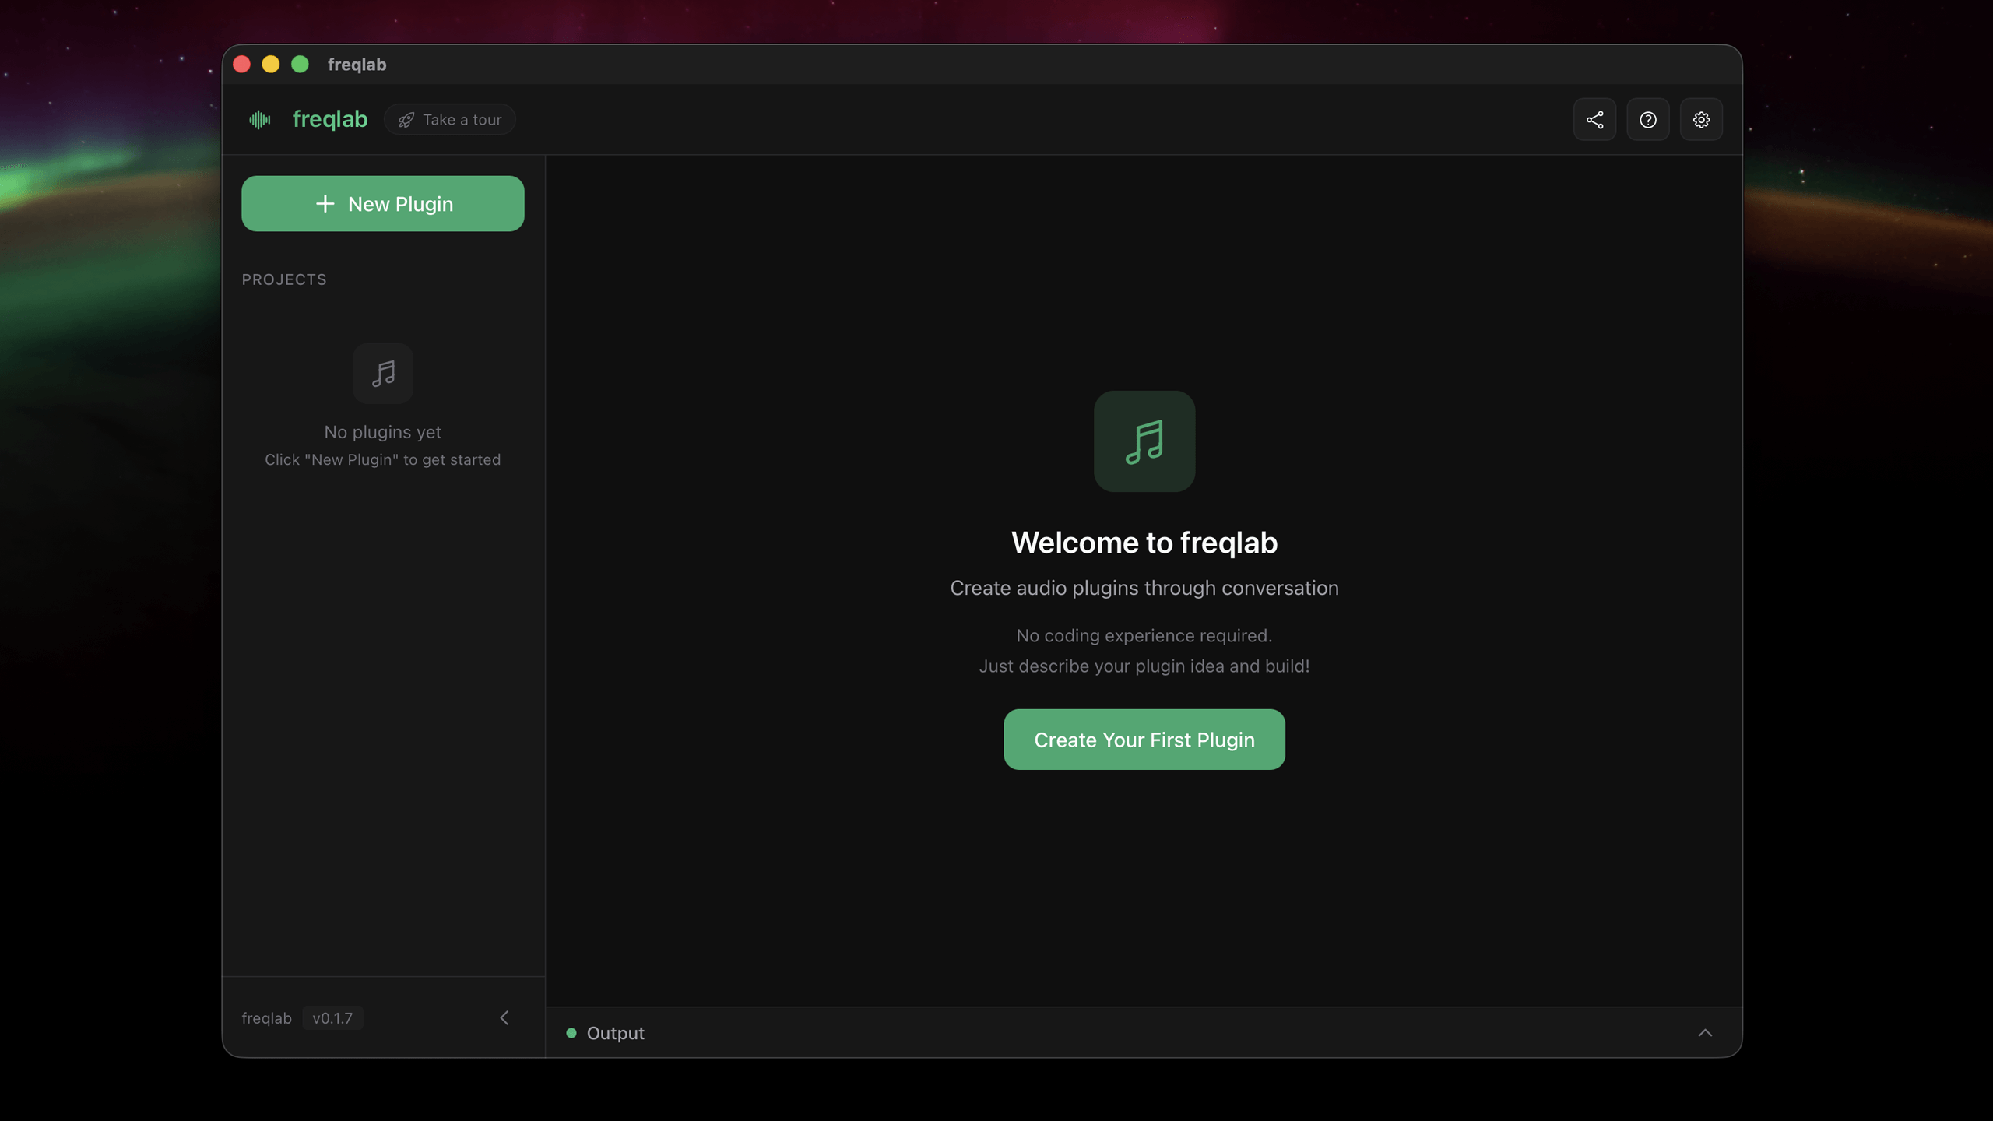Click the music note icon in the sidebar
The width and height of the screenshot is (1993, 1121).
click(382, 374)
